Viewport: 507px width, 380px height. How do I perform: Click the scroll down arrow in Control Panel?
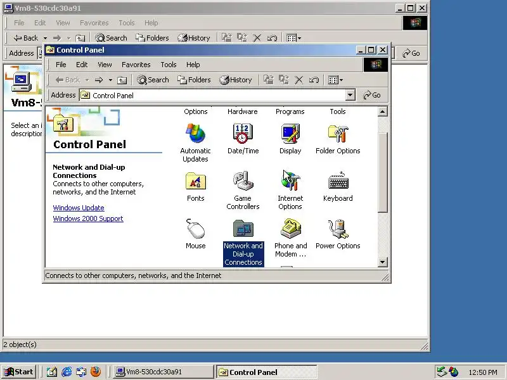coord(383,262)
